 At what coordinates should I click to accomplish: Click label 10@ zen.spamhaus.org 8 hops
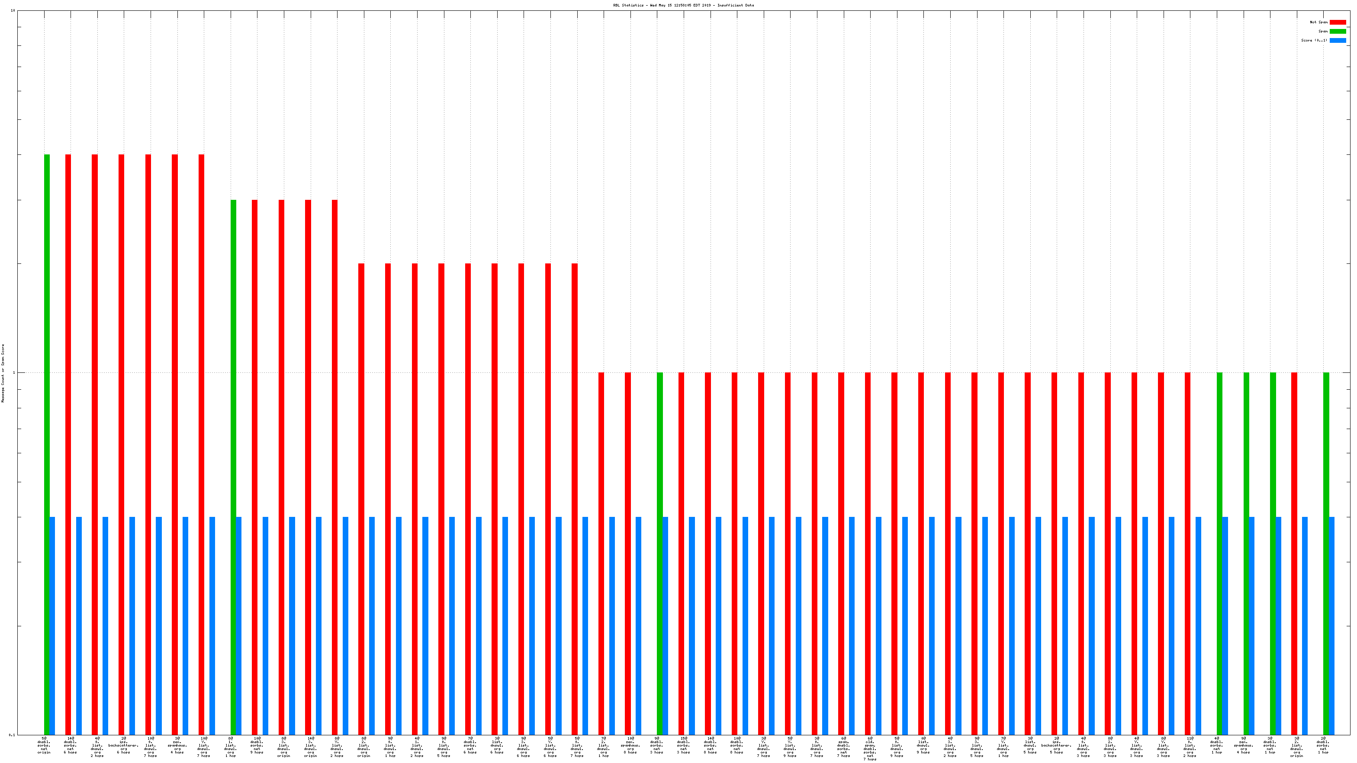coord(630,746)
